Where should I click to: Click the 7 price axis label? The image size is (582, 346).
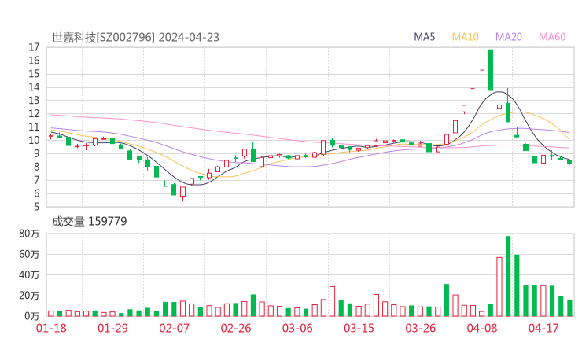[x=36, y=180]
